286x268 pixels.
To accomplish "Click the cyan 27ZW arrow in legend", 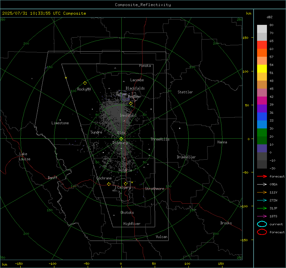I will point(262,200).
